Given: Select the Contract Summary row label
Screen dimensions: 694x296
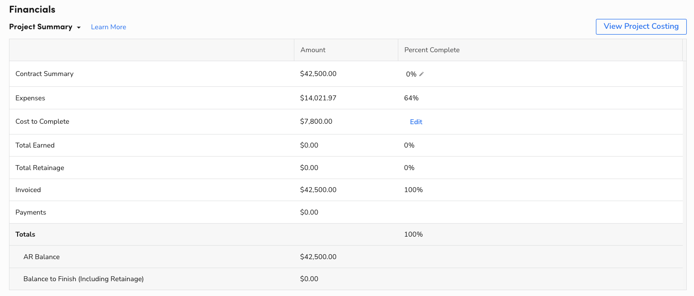Looking at the screenshot, I should (x=44, y=74).
